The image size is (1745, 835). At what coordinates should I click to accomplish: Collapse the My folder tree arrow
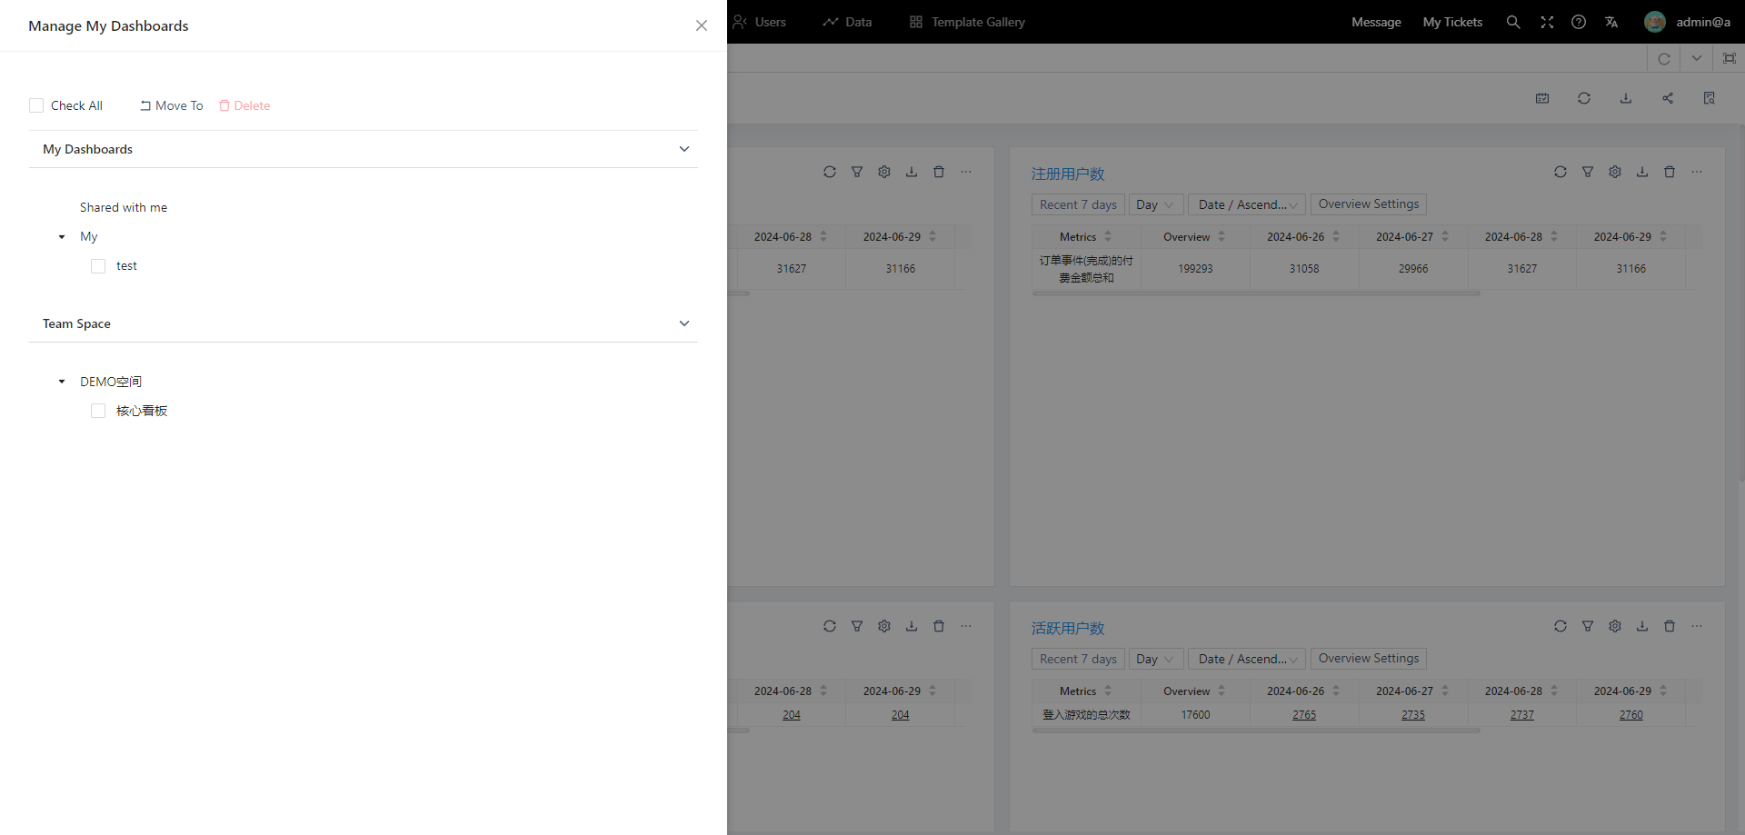[62, 237]
